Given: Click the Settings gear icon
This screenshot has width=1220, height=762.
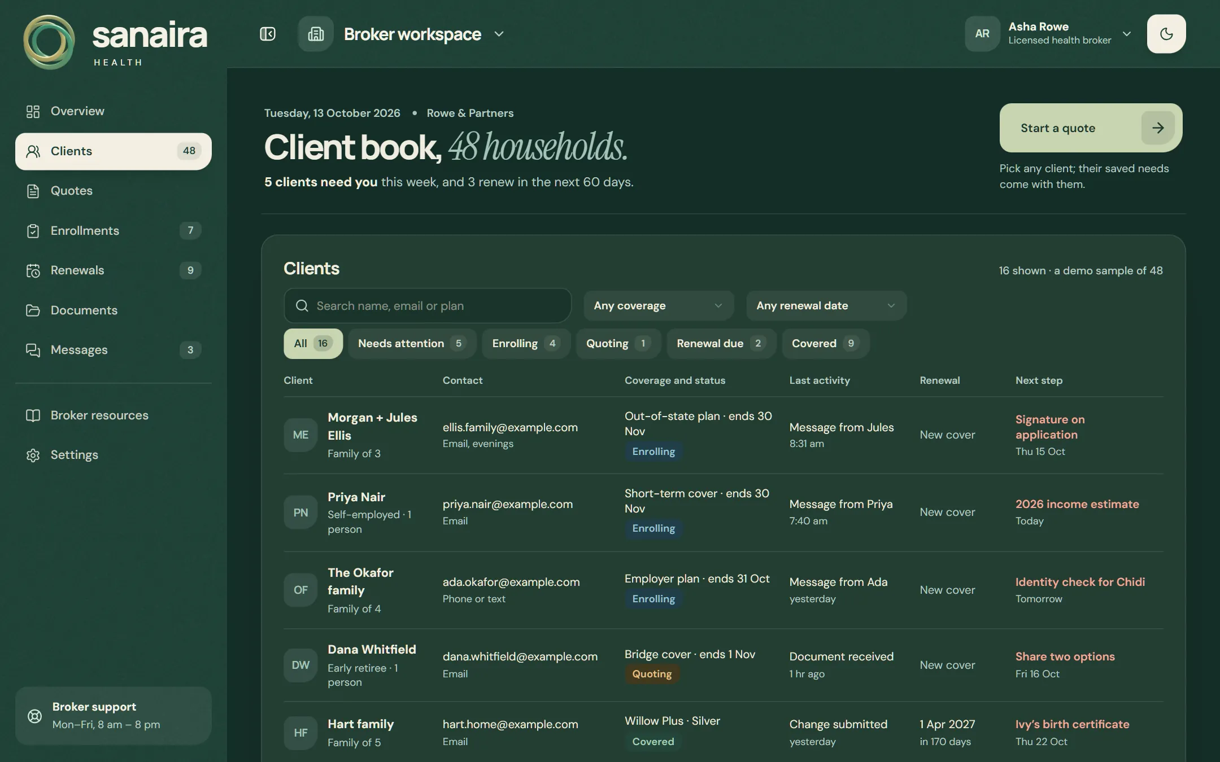Looking at the screenshot, I should pyautogui.click(x=33, y=455).
